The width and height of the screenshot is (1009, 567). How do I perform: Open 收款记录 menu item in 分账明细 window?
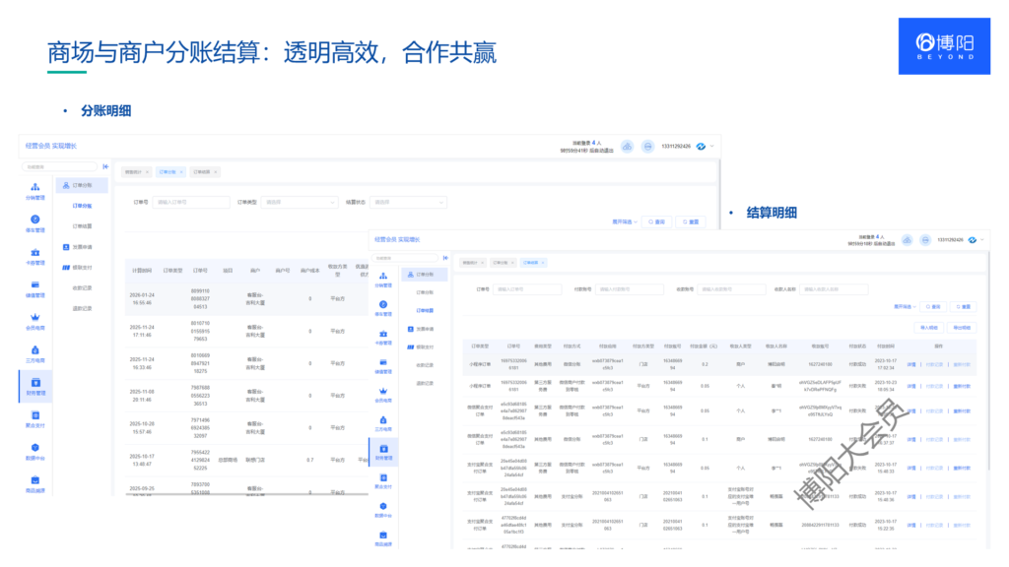tap(82, 288)
